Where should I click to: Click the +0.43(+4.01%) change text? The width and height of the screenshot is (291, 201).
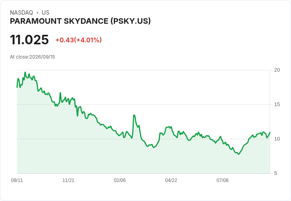(x=79, y=40)
